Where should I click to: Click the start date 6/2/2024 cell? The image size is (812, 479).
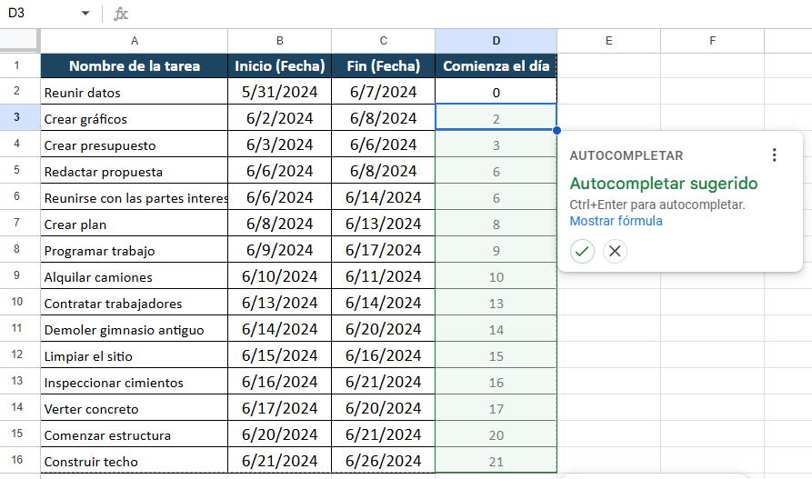280,118
